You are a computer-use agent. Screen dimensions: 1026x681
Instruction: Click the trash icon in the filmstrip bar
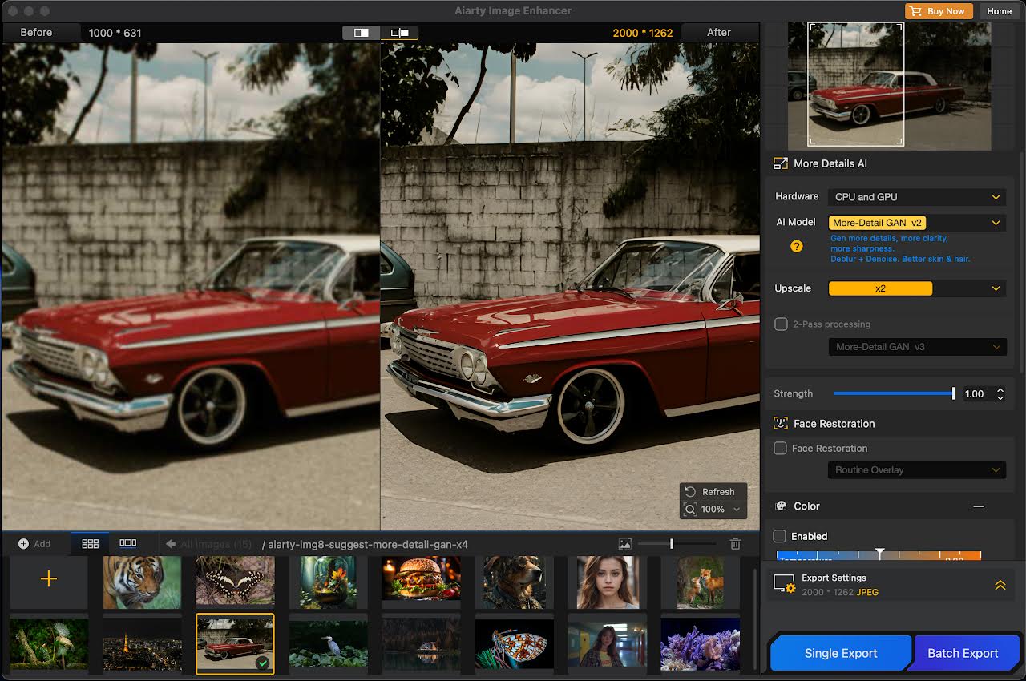[x=735, y=543]
